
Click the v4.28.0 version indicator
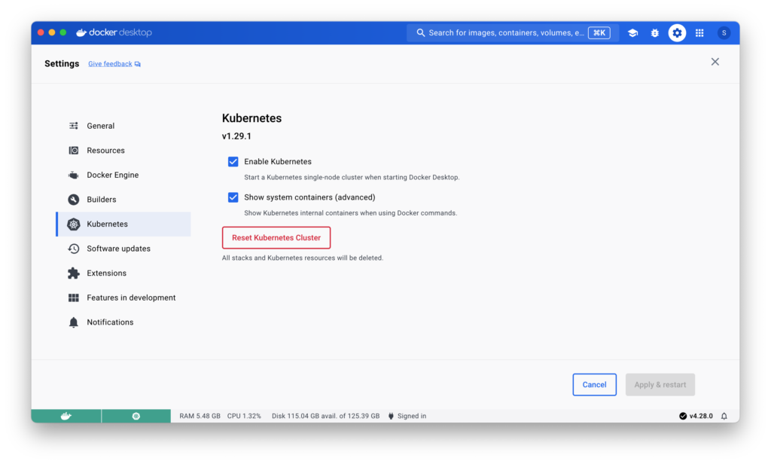tap(696, 416)
